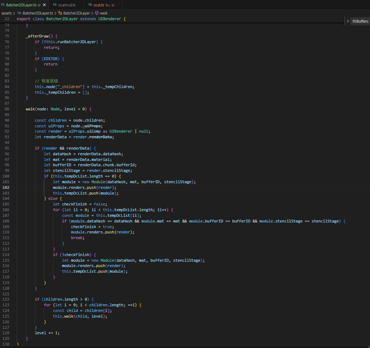Click the TypeScript icon on cc.env.d.ts tab
The width and height of the screenshot is (370, 348).
coord(54,5)
